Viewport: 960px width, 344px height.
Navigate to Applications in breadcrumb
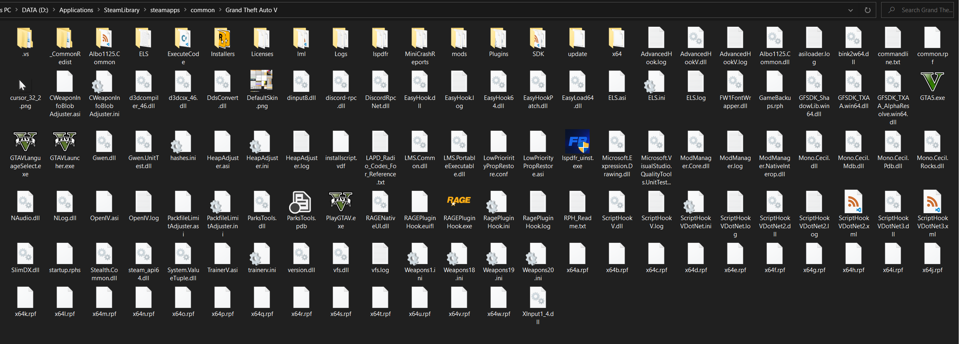[76, 10]
